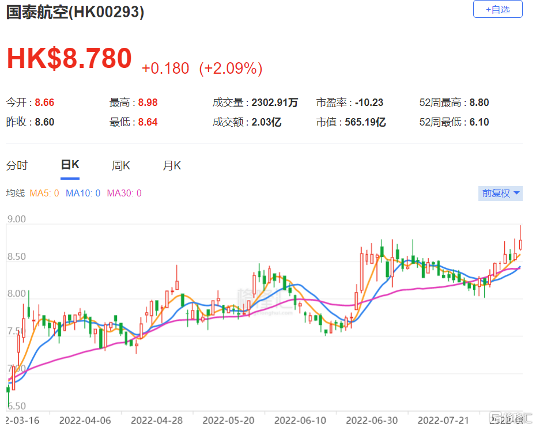Click the HK$8.780 current price
Image resolution: width=536 pixels, height=428 pixels.
click(69, 58)
